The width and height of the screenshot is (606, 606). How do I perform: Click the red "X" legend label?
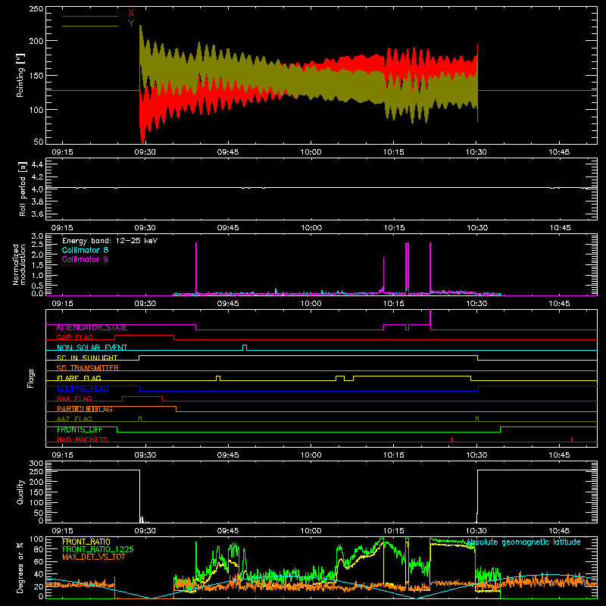pos(131,14)
